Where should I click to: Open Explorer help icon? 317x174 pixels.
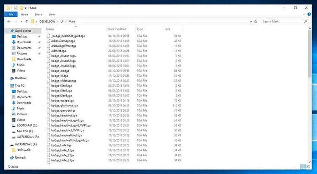pos(309,14)
